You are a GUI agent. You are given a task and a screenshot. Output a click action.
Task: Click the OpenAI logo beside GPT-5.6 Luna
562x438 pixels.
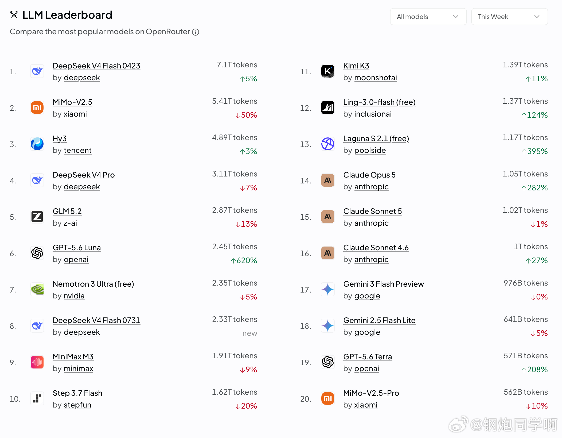coord(37,253)
